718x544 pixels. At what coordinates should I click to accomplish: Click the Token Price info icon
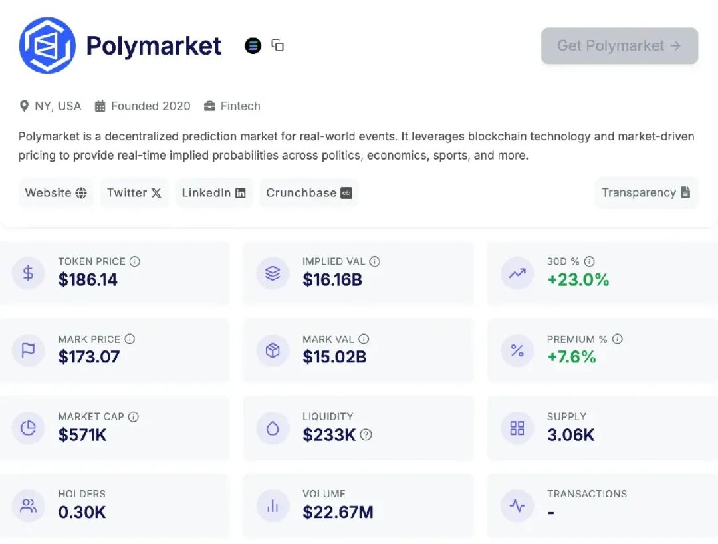coord(135,261)
